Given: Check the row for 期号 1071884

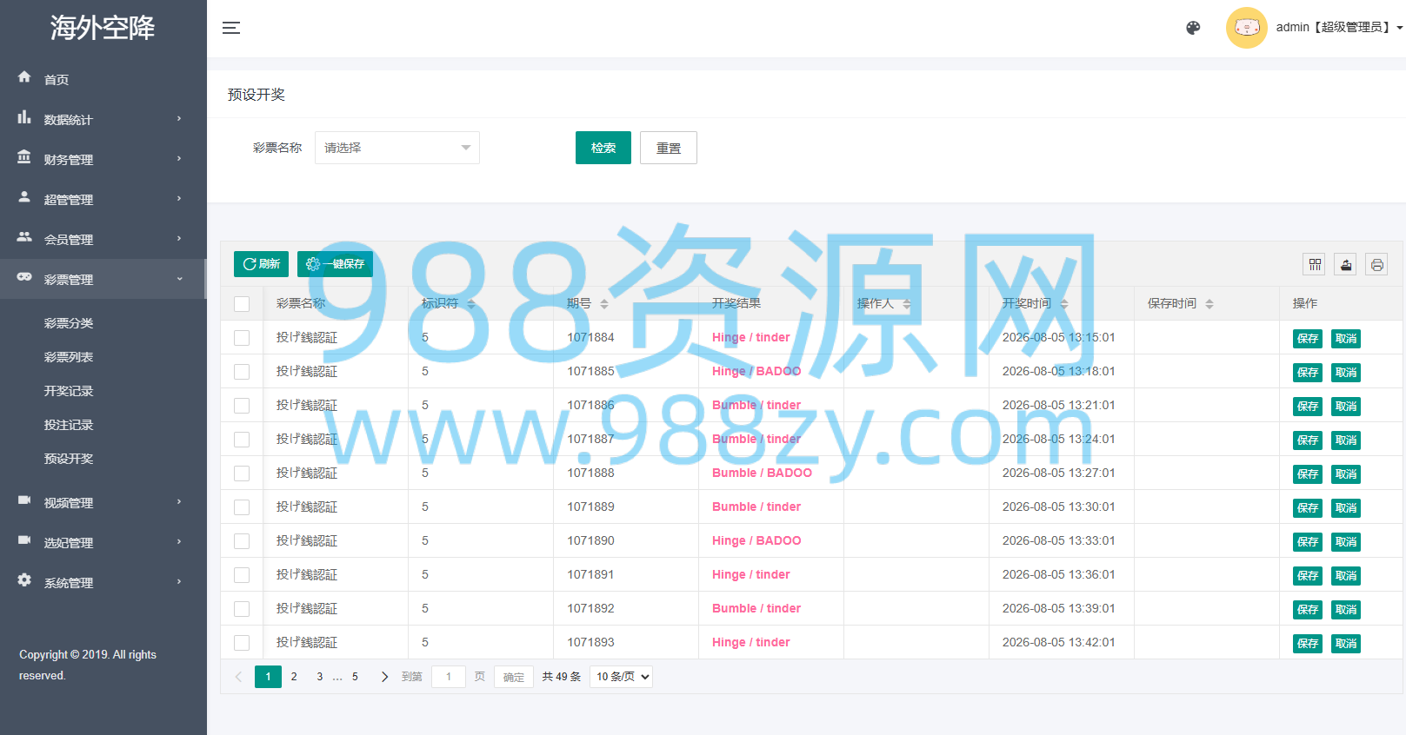Looking at the screenshot, I should pos(242,338).
